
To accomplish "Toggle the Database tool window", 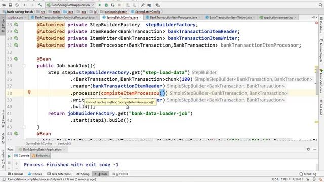I will 321,25.
